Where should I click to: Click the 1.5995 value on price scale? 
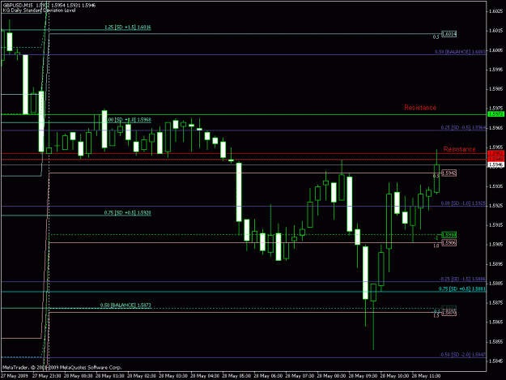point(495,70)
